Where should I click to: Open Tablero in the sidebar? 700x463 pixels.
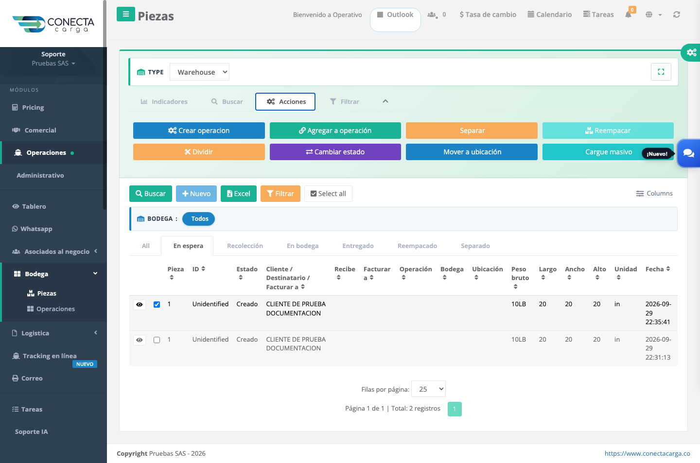(29, 206)
